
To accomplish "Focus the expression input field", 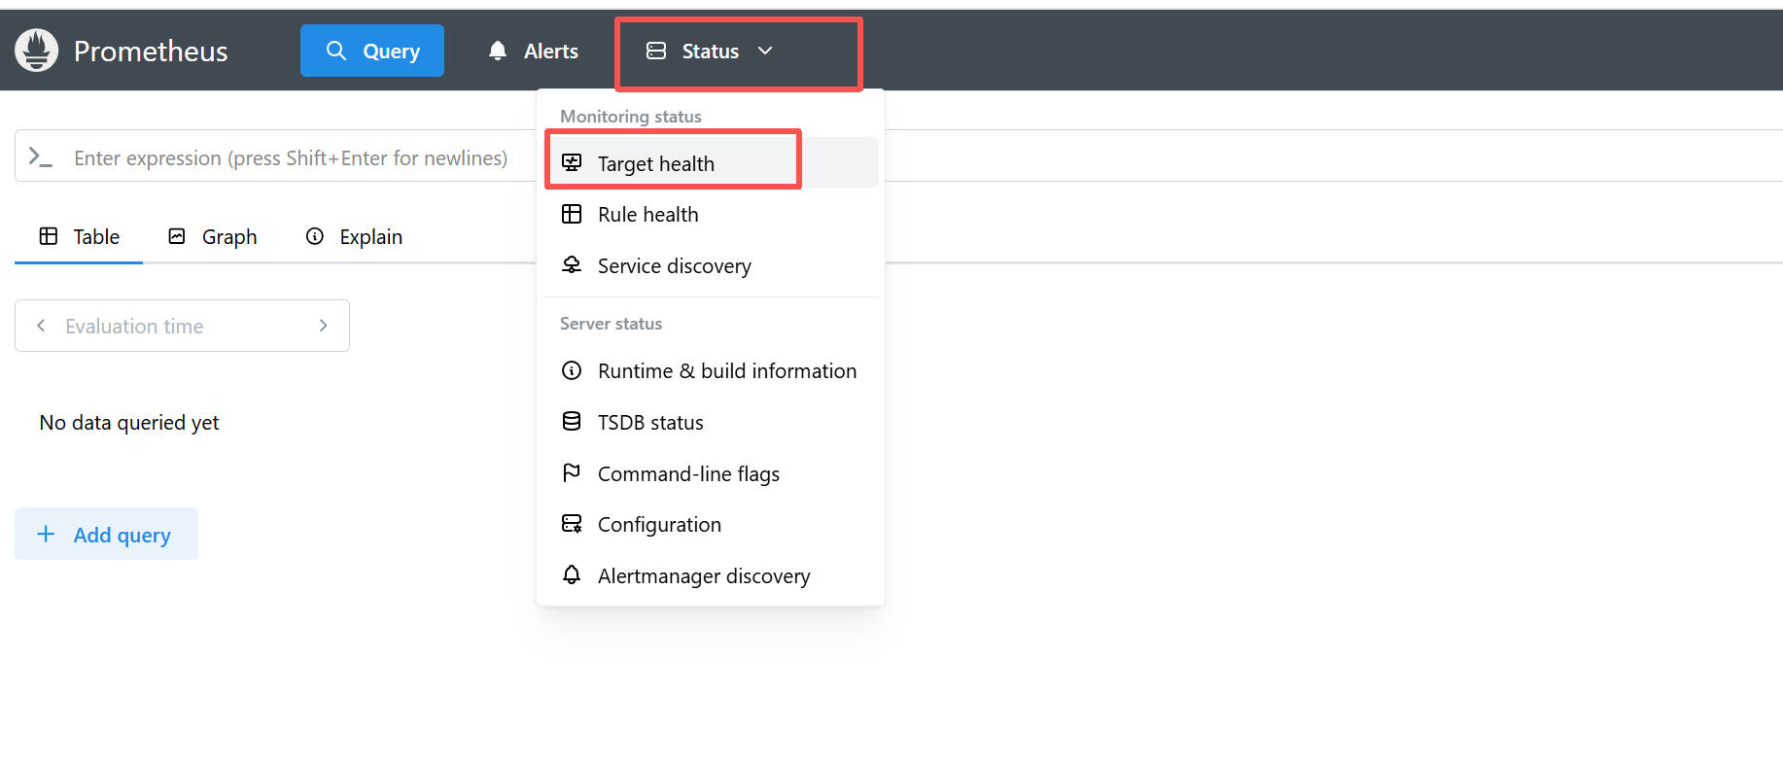I will (291, 157).
